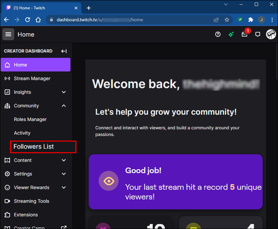The image size is (278, 229).
Task: Reload the Twitch dashboard page
Action: (28, 20)
